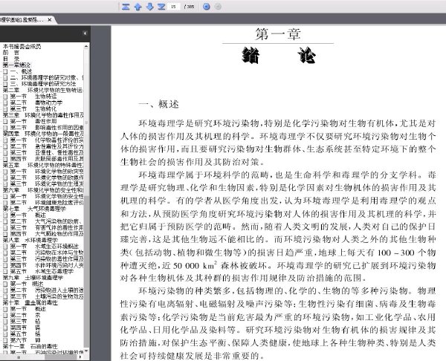This screenshot has height=361, width=446.
Task: Click the bookmark panel vertical scrollbar thumb
Action: tap(86, 123)
